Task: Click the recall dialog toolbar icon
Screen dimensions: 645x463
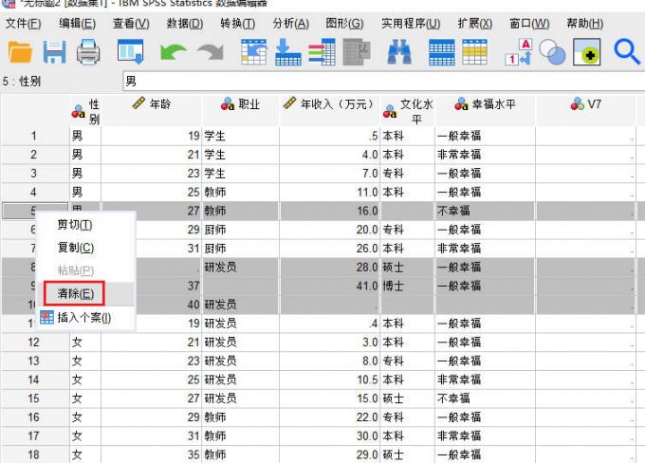Action: click(x=130, y=52)
